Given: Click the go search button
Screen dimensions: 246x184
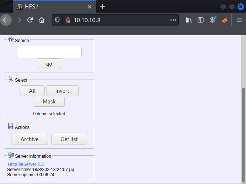Looking at the screenshot, I should click(49, 64).
